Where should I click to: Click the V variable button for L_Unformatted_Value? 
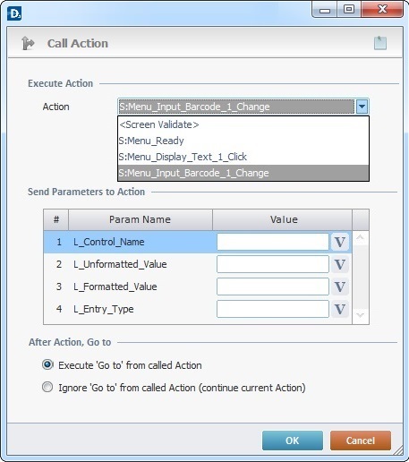pyautogui.click(x=340, y=264)
